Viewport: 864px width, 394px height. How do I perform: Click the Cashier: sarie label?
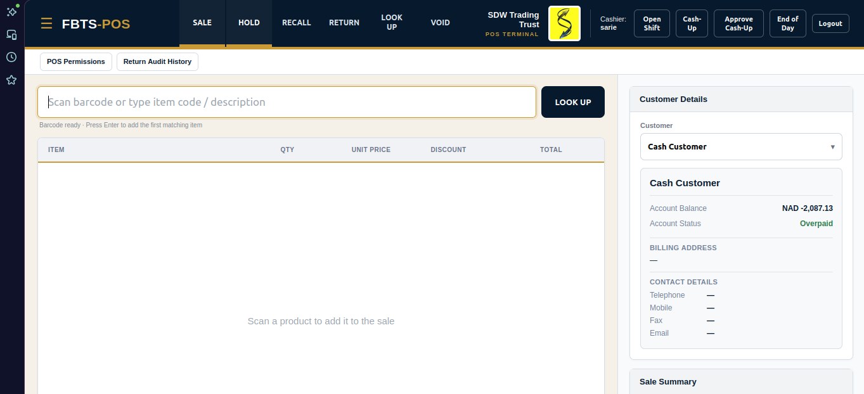click(613, 23)
